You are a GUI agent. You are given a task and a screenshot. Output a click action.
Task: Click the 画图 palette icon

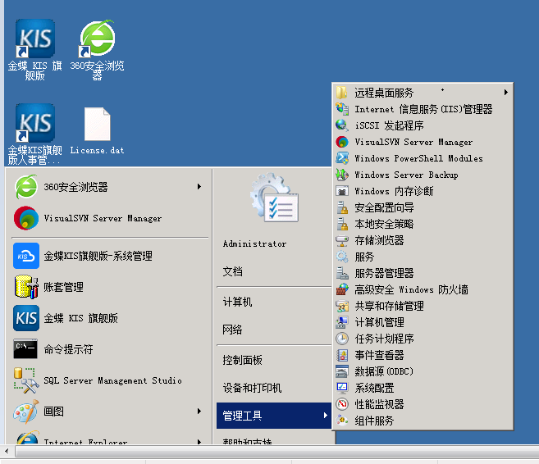tap(26, 411)
